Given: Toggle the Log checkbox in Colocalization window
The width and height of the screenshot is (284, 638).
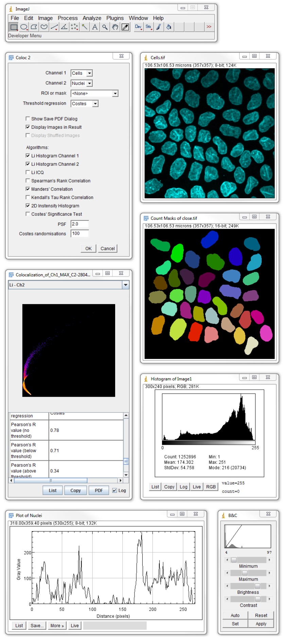Looking at the screenshot, I should point(114,490).
